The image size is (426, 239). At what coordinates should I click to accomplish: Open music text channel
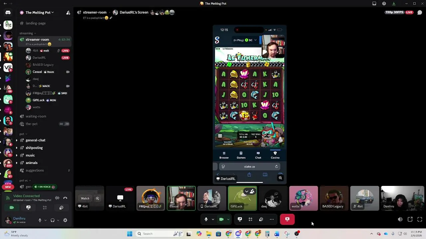(x=44, y=155)
